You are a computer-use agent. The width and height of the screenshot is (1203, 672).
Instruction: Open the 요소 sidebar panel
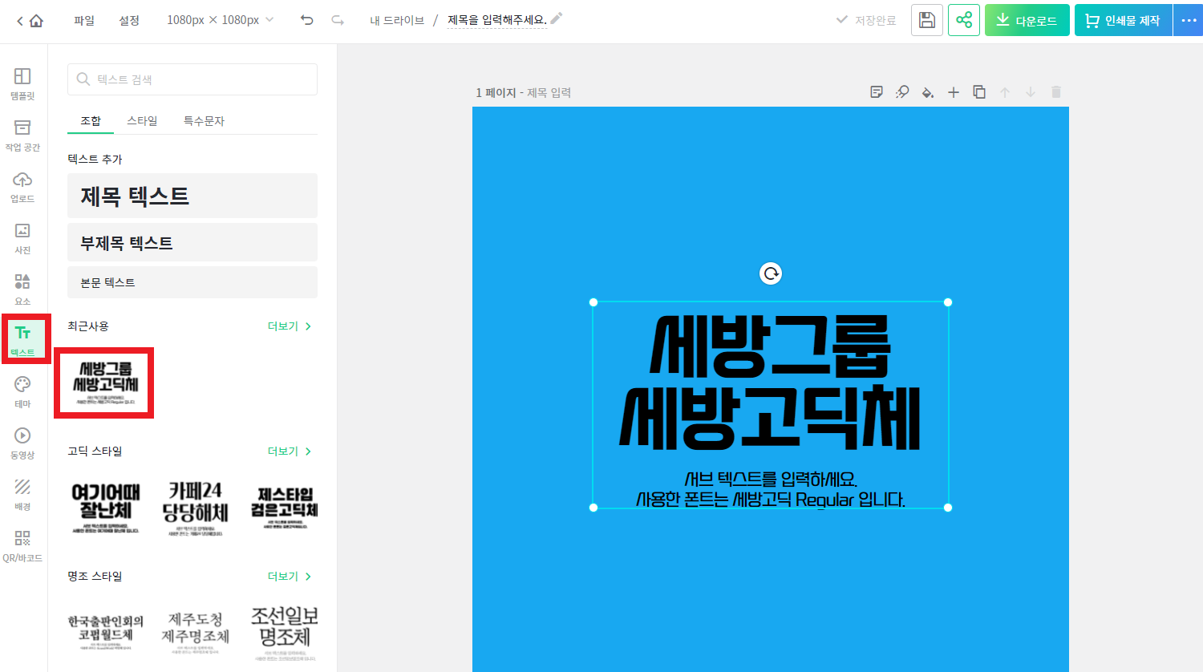tap(22, 289)
